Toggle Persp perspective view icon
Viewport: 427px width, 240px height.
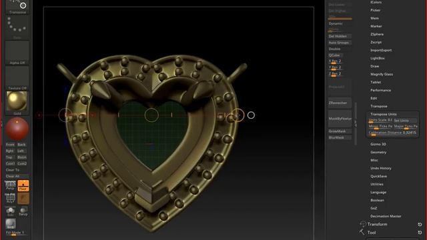(11, 185)
